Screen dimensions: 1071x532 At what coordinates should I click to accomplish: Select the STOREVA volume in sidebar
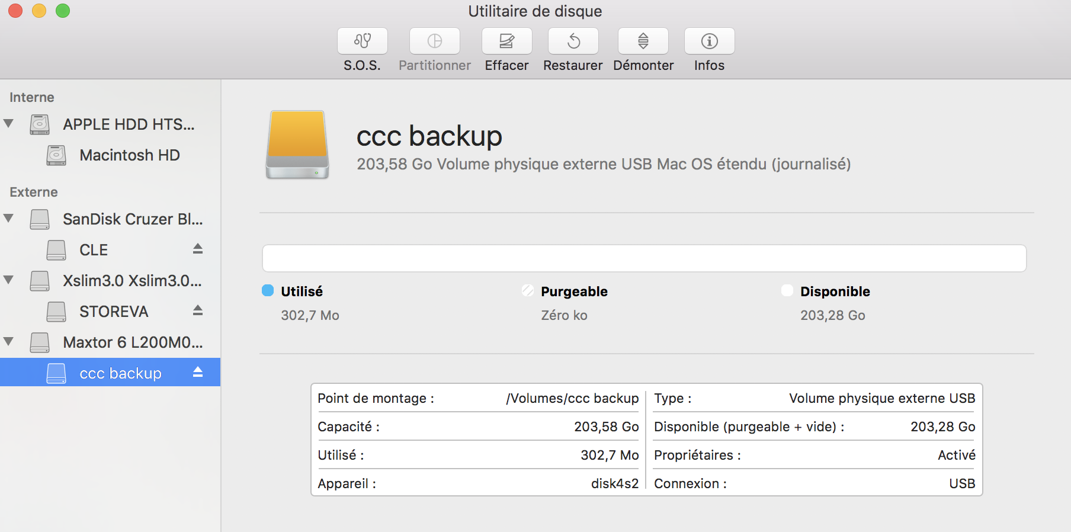coord(114,312)
